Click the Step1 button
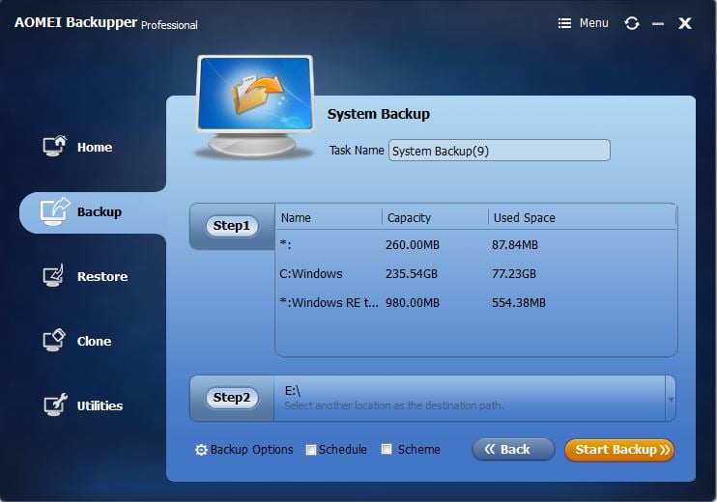The image size is (717, 502). pos(232,226)
